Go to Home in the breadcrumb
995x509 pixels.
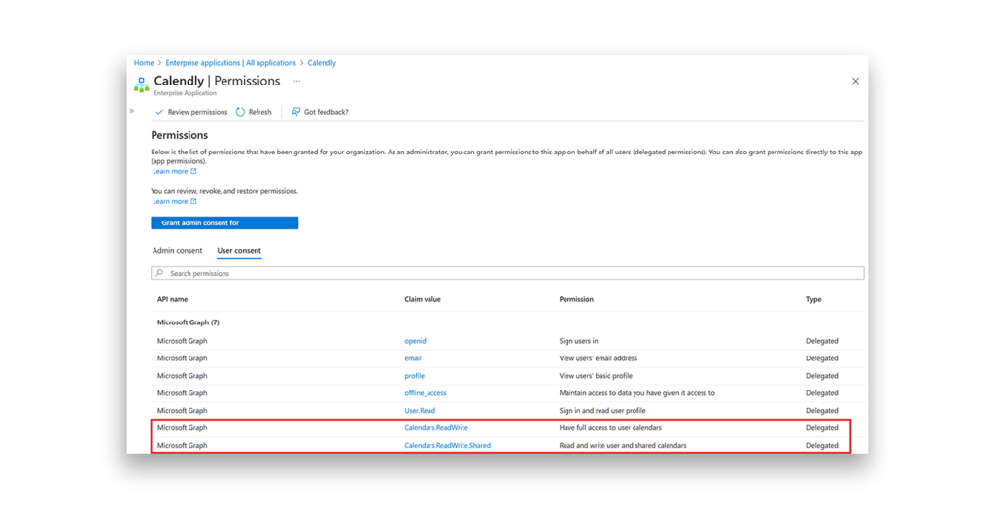(x=144, y=63)
